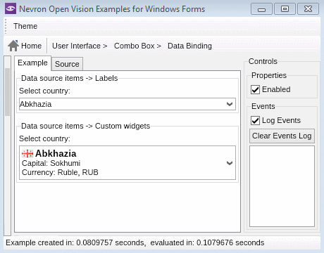The image size is (324, 253).
Task: Close the Nevron Open Vision window
Action: coord(308,9)
